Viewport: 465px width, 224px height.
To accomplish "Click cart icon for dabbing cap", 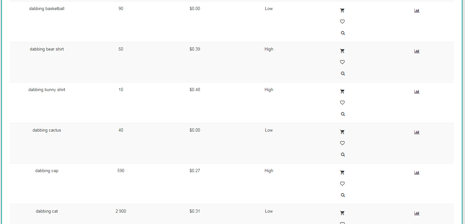I will 342,172.
